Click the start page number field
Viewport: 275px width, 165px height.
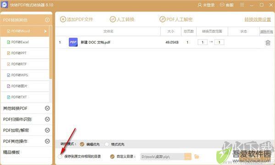(203, 42)
